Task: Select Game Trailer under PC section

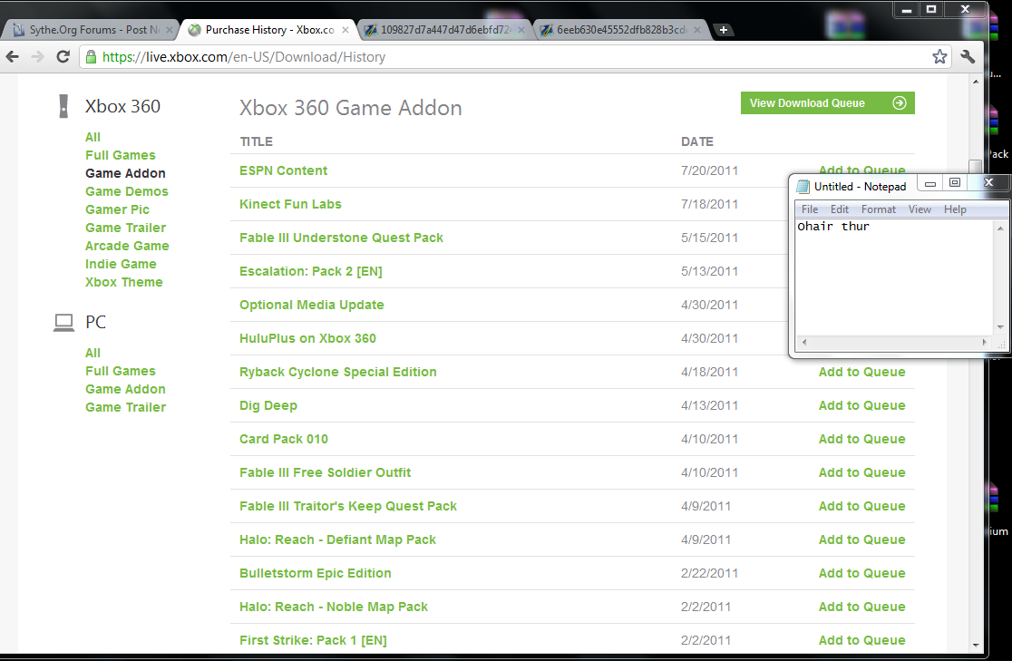Action: click(125, 407)
